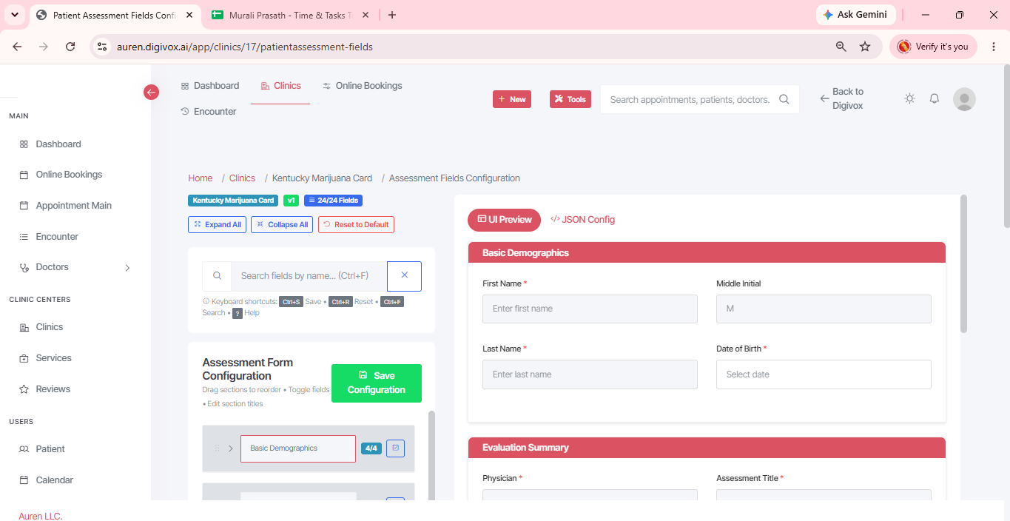Click the 24/24 Fields badge
The image size is (1010, 521).
tap(333, 201)
